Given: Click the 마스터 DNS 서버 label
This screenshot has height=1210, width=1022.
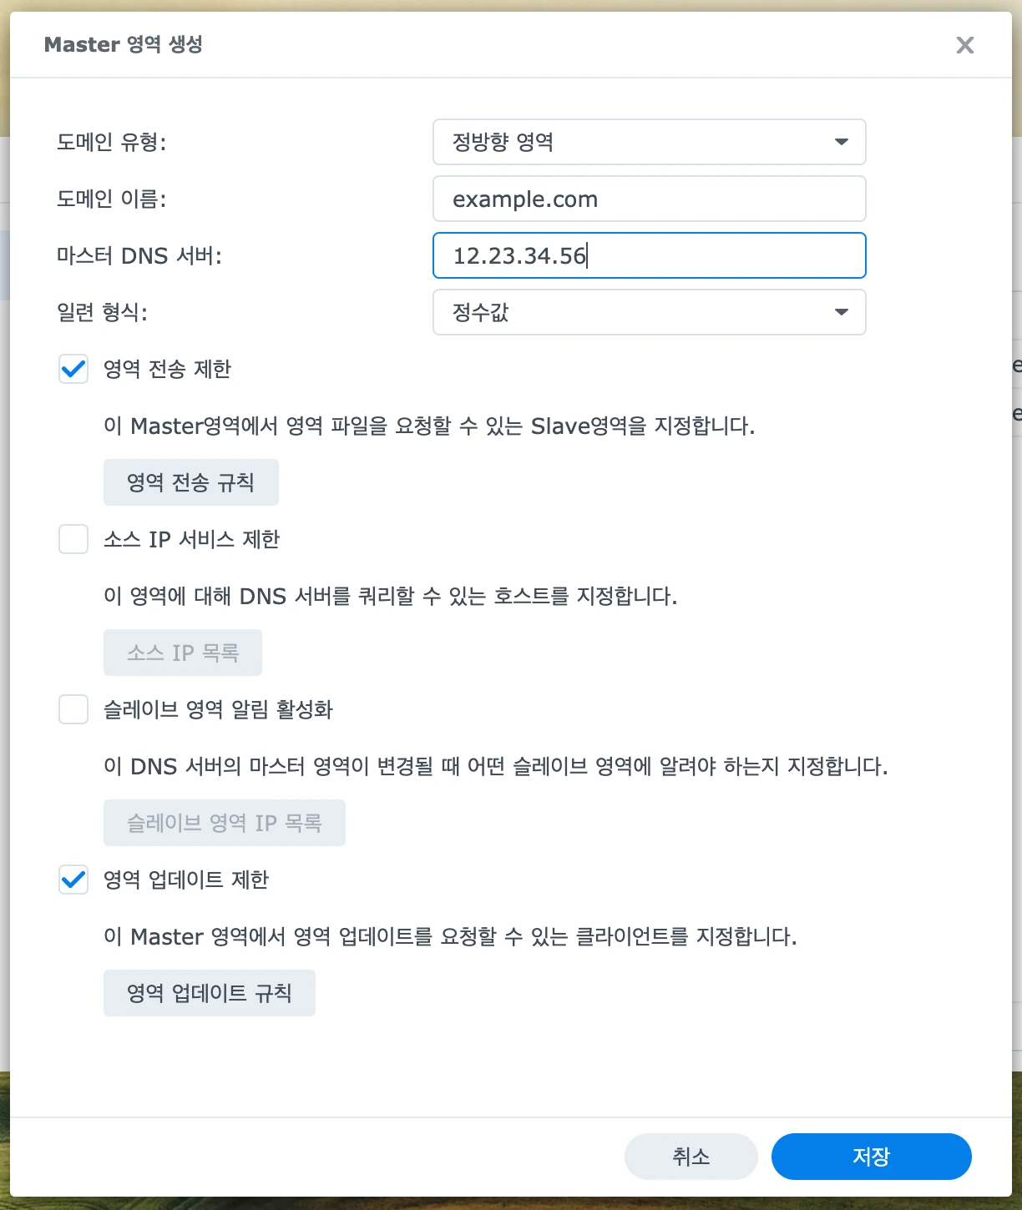Looking at the screenshot, I should tap(139, 255).
